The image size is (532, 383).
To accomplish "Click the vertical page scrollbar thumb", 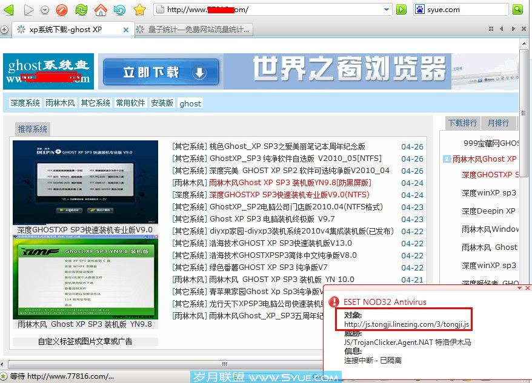I will coord(524,113).
